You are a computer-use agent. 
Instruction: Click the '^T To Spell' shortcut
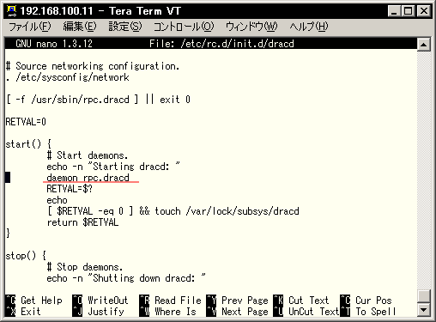pyautogui.click(x=368, y=312)
